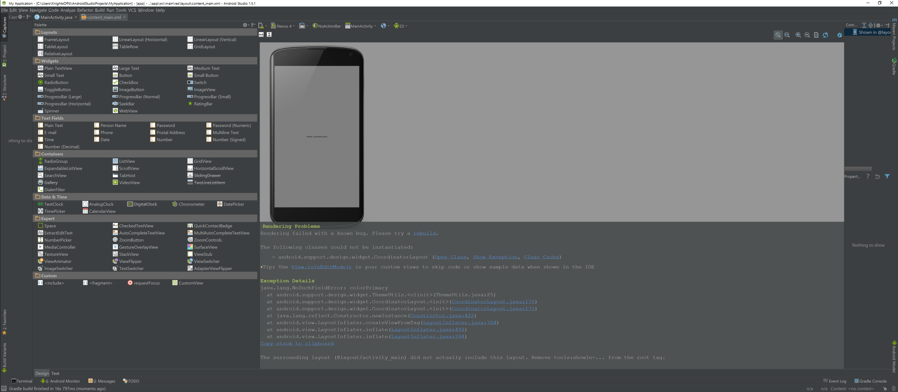This screenshot has height=392, width=898.
Task: Open the locale globe dropdown
Action: tap(385, 26)
